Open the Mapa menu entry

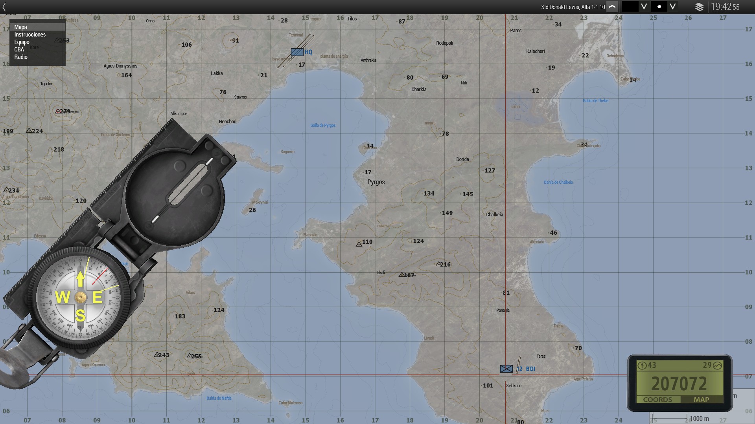click(x=37, y=27)
